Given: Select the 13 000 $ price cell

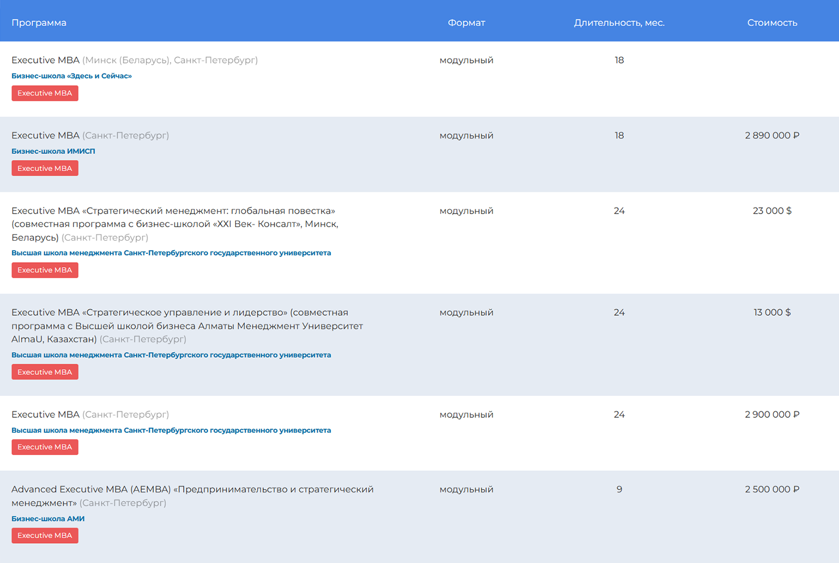Looking at the screenshot, I should click(x=772, y=312).
